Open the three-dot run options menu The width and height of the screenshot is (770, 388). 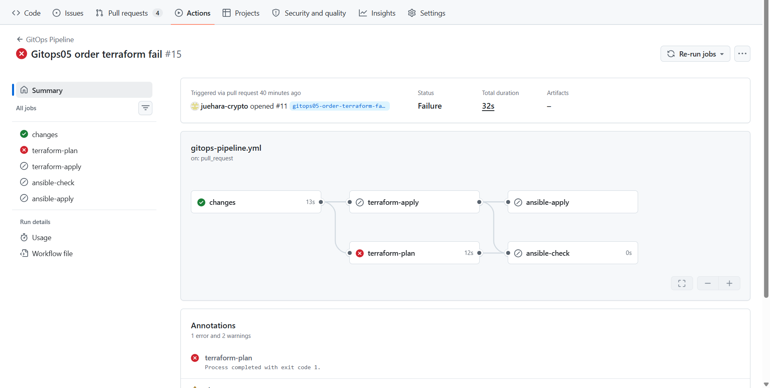pos(742,54)
